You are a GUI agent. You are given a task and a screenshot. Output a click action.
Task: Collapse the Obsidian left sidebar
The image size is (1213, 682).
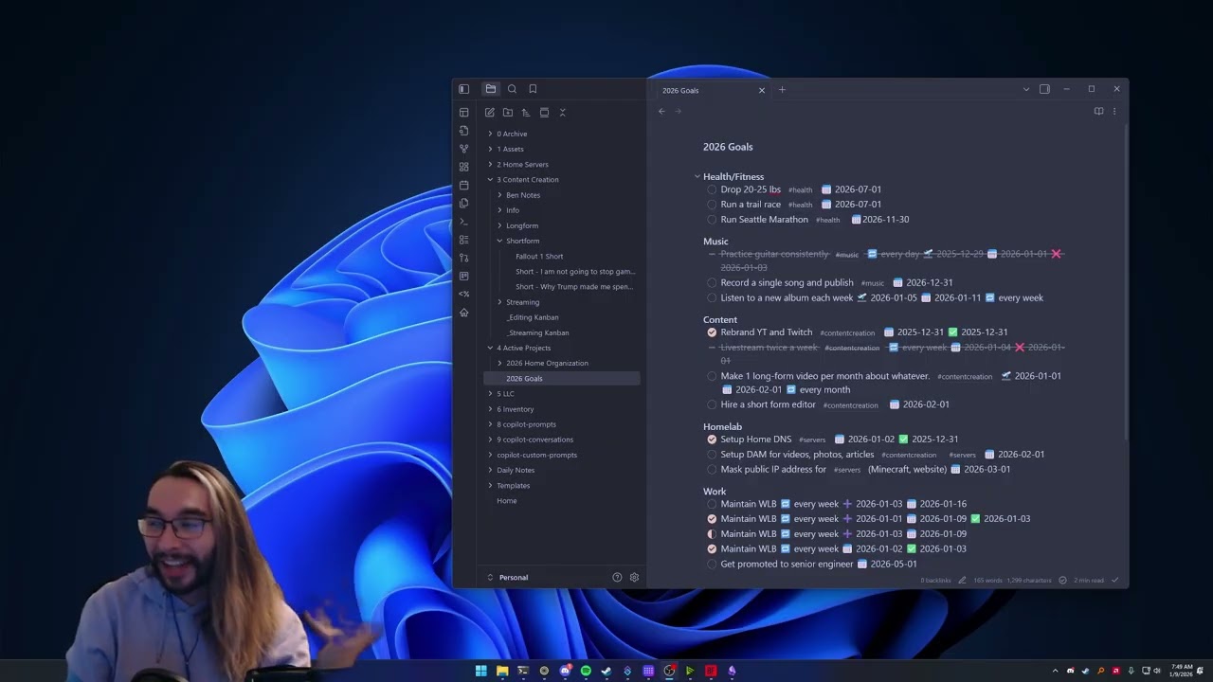click(464, 89)
